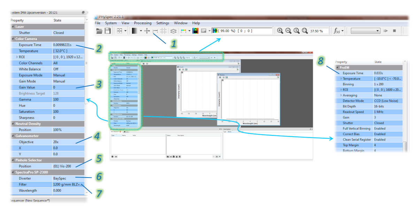Click the zoom out magnifier icon
The height and width of the screenshot is (212, 418).
(288, 31)
